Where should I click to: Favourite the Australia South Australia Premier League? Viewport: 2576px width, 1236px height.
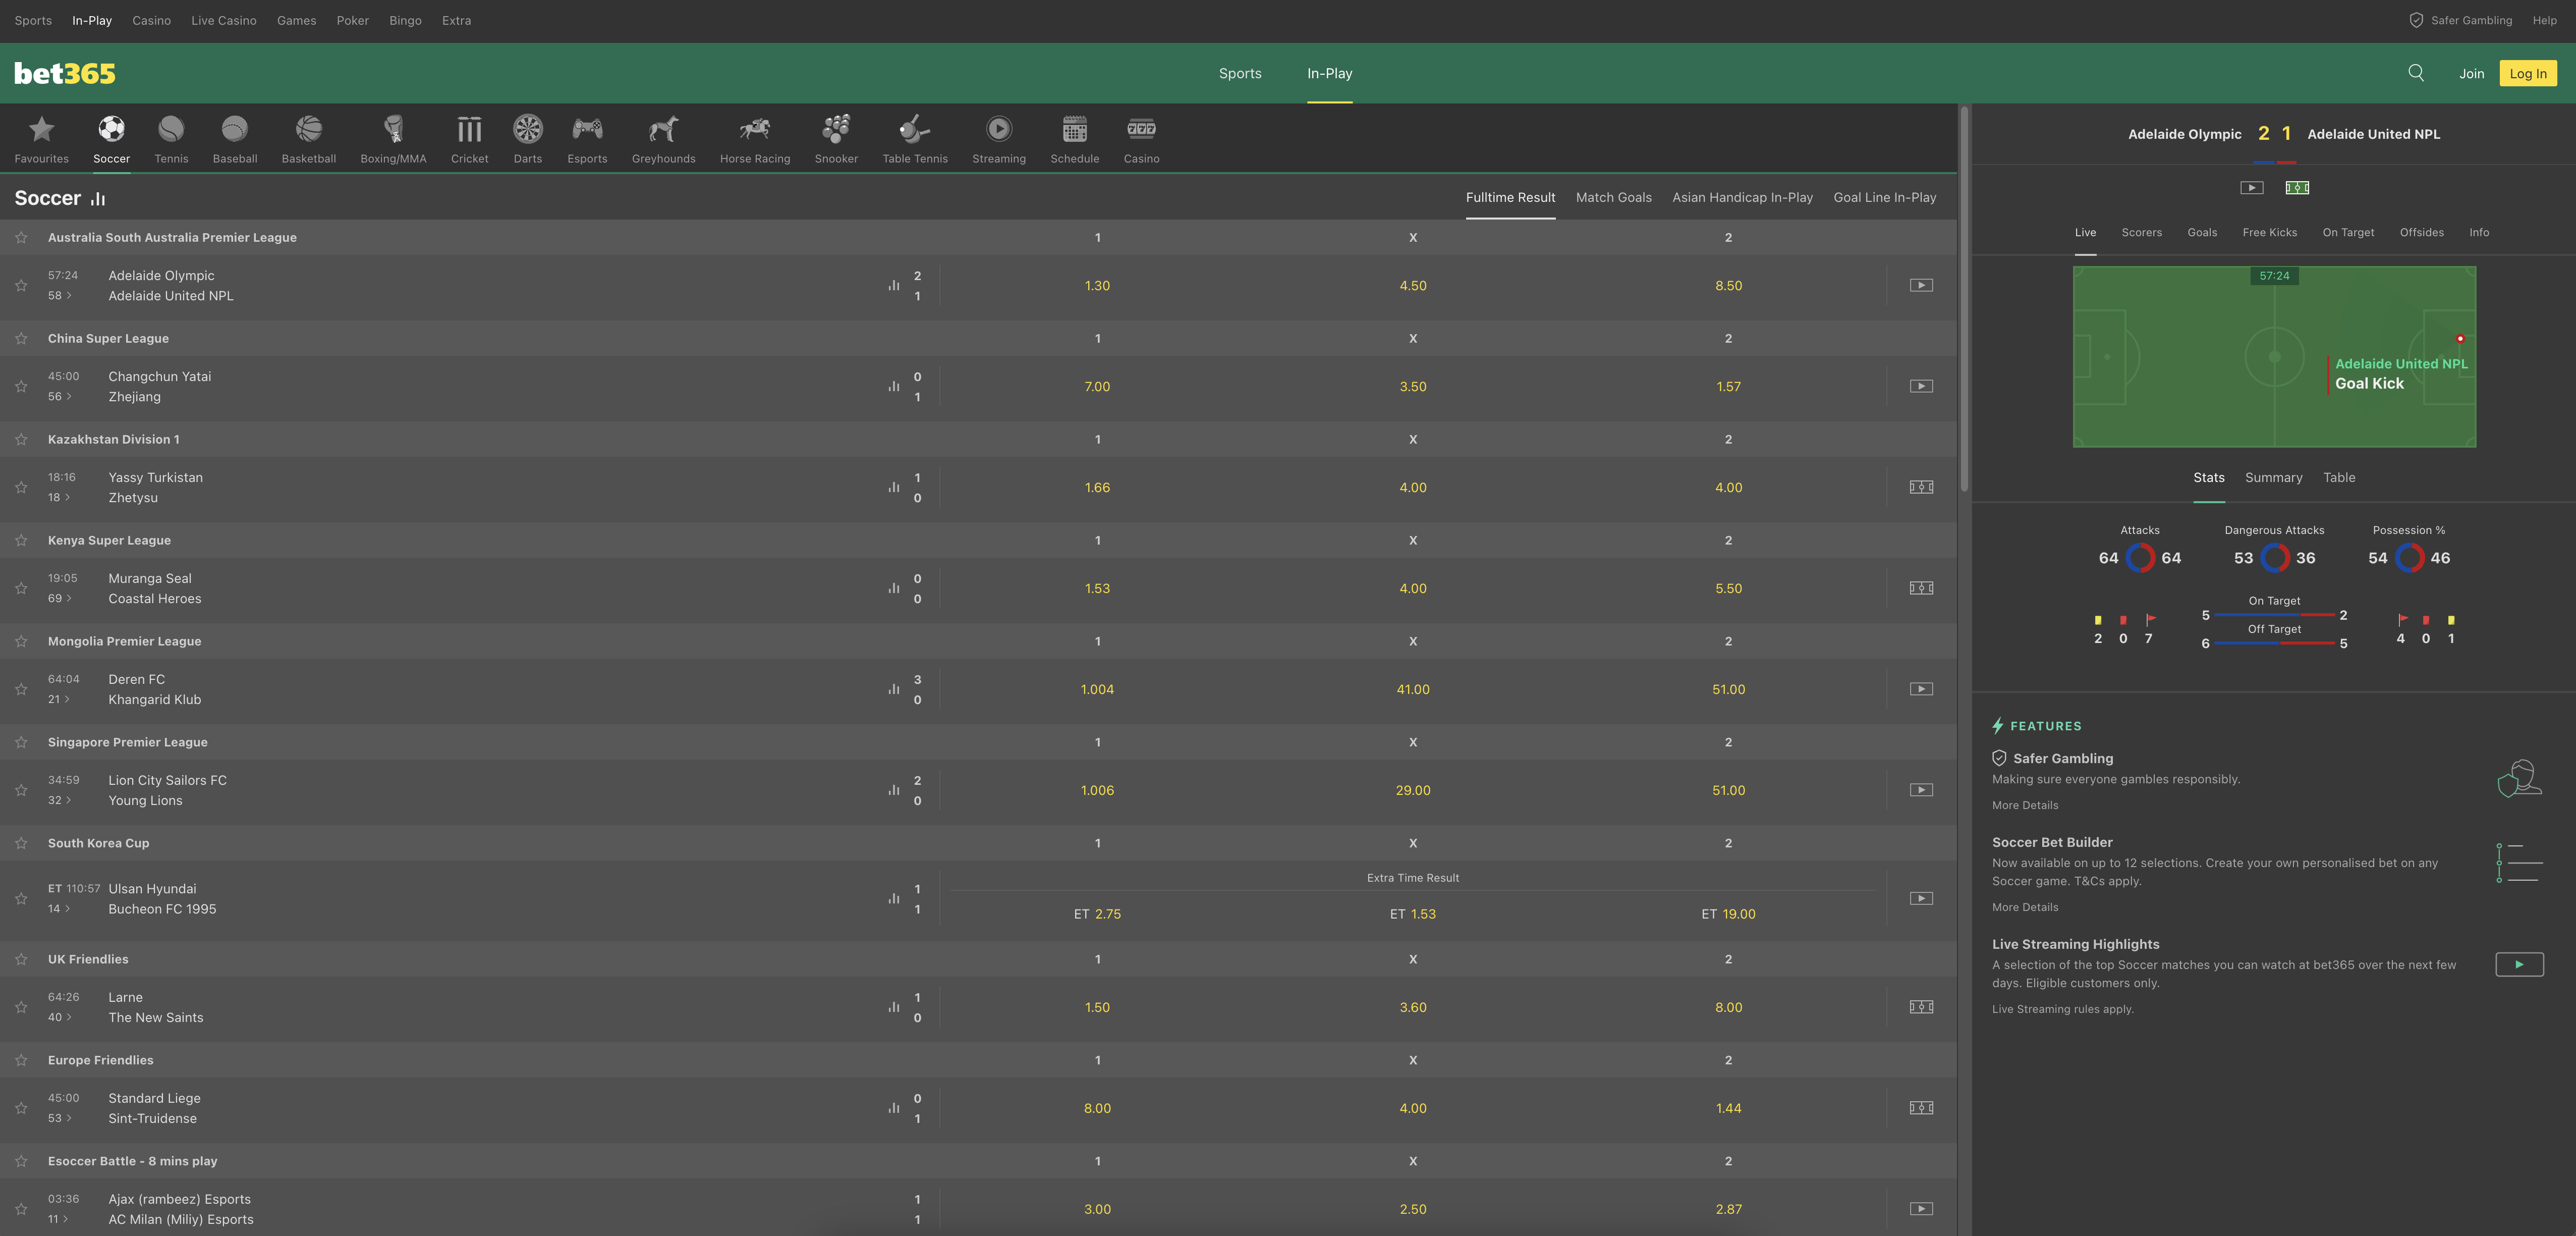[x=21, y=238]
